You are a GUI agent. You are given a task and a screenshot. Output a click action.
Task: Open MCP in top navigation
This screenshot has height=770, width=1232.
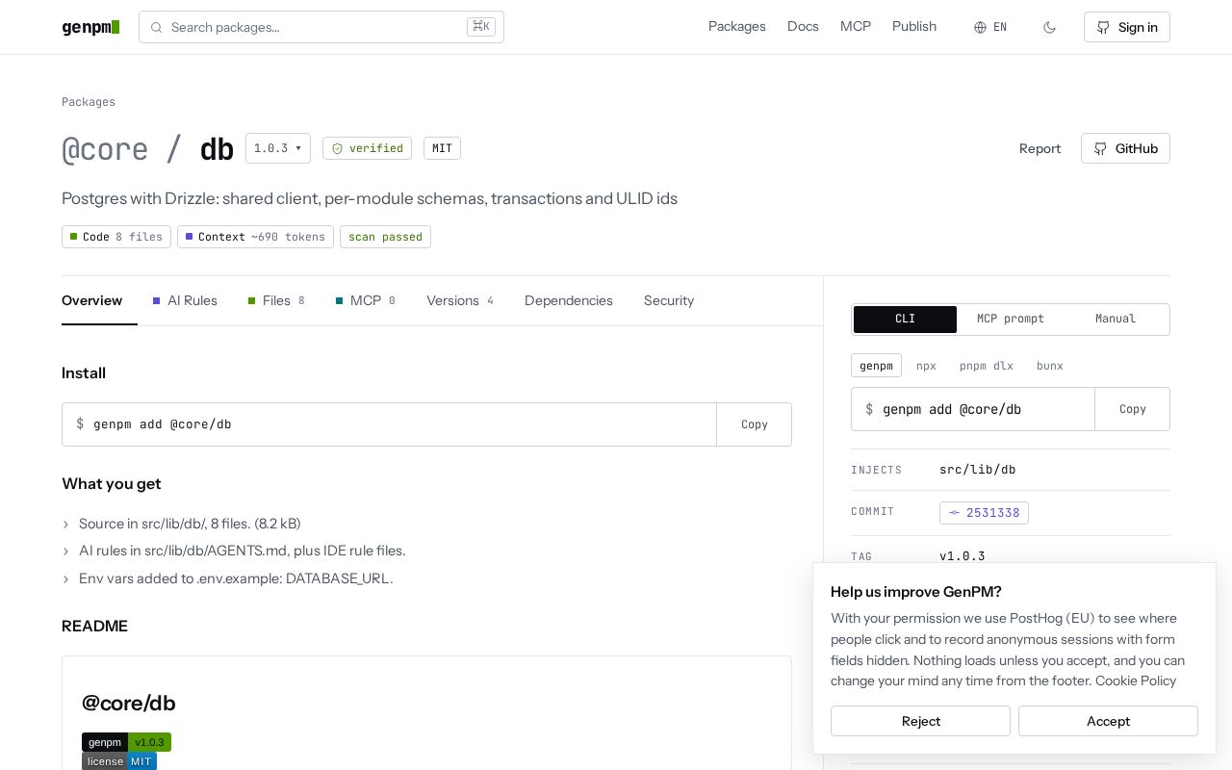tap(856, 27)
